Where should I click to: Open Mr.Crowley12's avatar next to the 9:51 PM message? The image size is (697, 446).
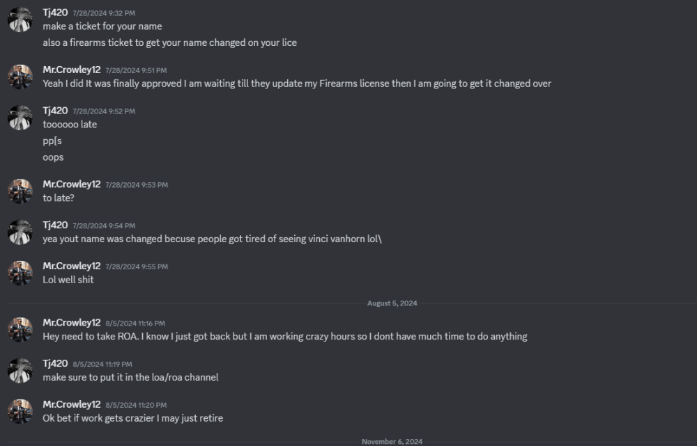click(20, 77)
